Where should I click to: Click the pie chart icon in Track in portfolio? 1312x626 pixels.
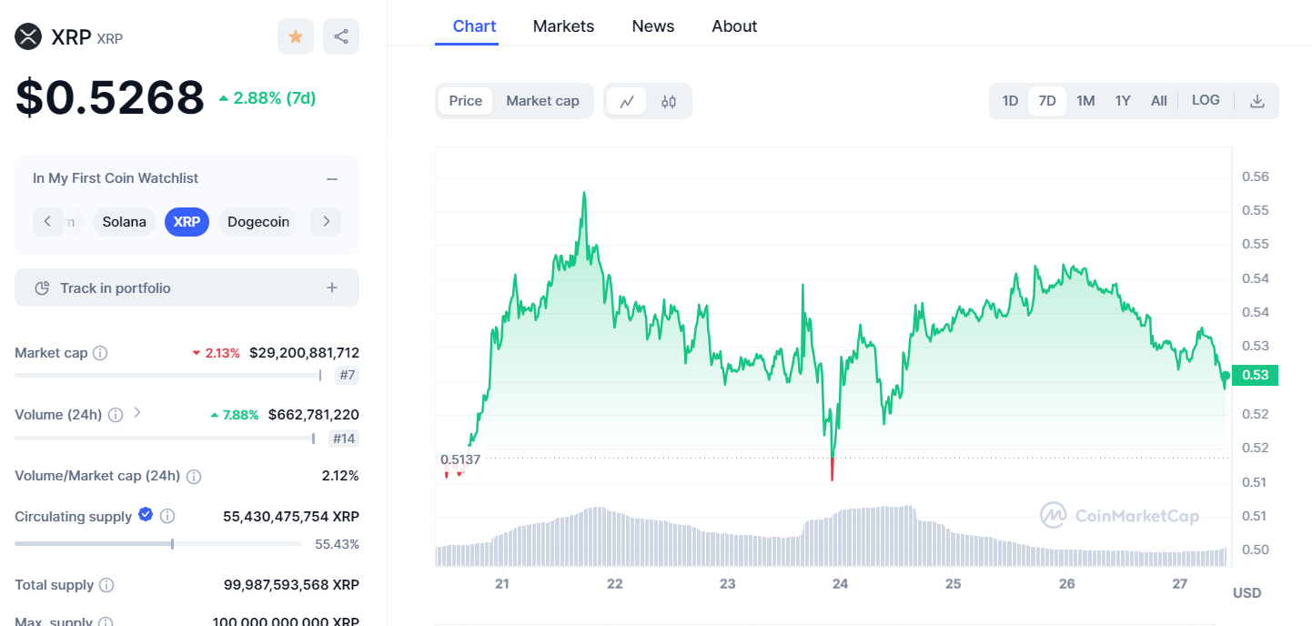click(x=42, y=288)
